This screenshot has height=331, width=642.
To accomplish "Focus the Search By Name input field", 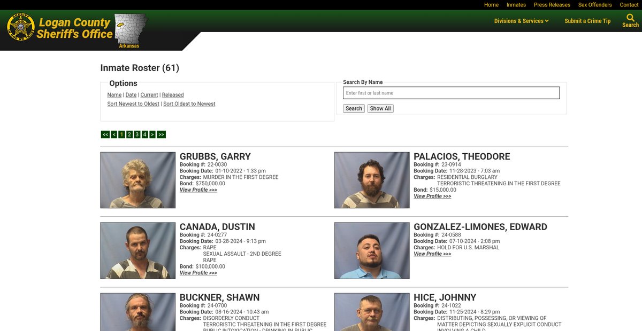I will click(x=451, y=93).
